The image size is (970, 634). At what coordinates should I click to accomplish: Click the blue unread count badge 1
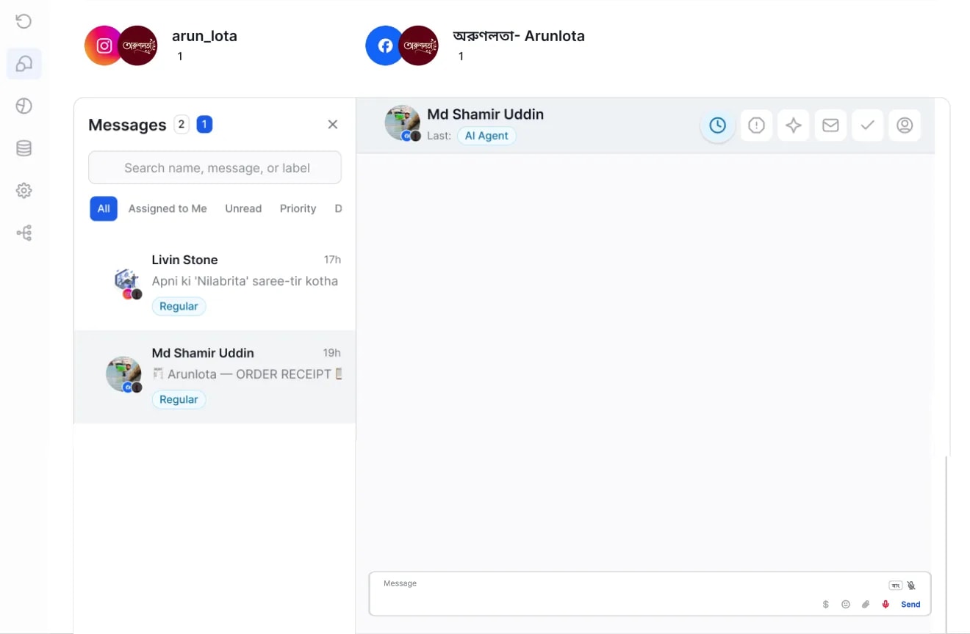pos(204,125)
